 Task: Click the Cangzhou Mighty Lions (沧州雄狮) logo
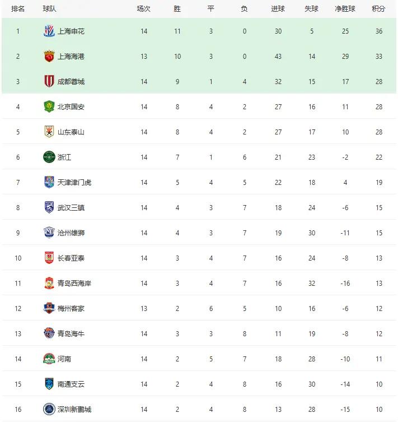(x=49, y=233)
